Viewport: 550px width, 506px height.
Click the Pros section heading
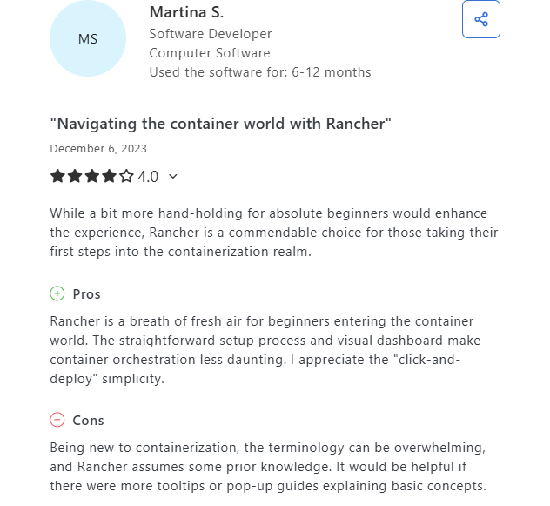(87, 293)
